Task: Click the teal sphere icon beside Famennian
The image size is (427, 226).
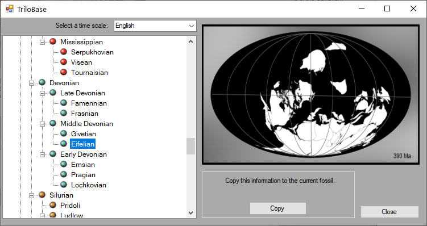Action: coord(64,103)
